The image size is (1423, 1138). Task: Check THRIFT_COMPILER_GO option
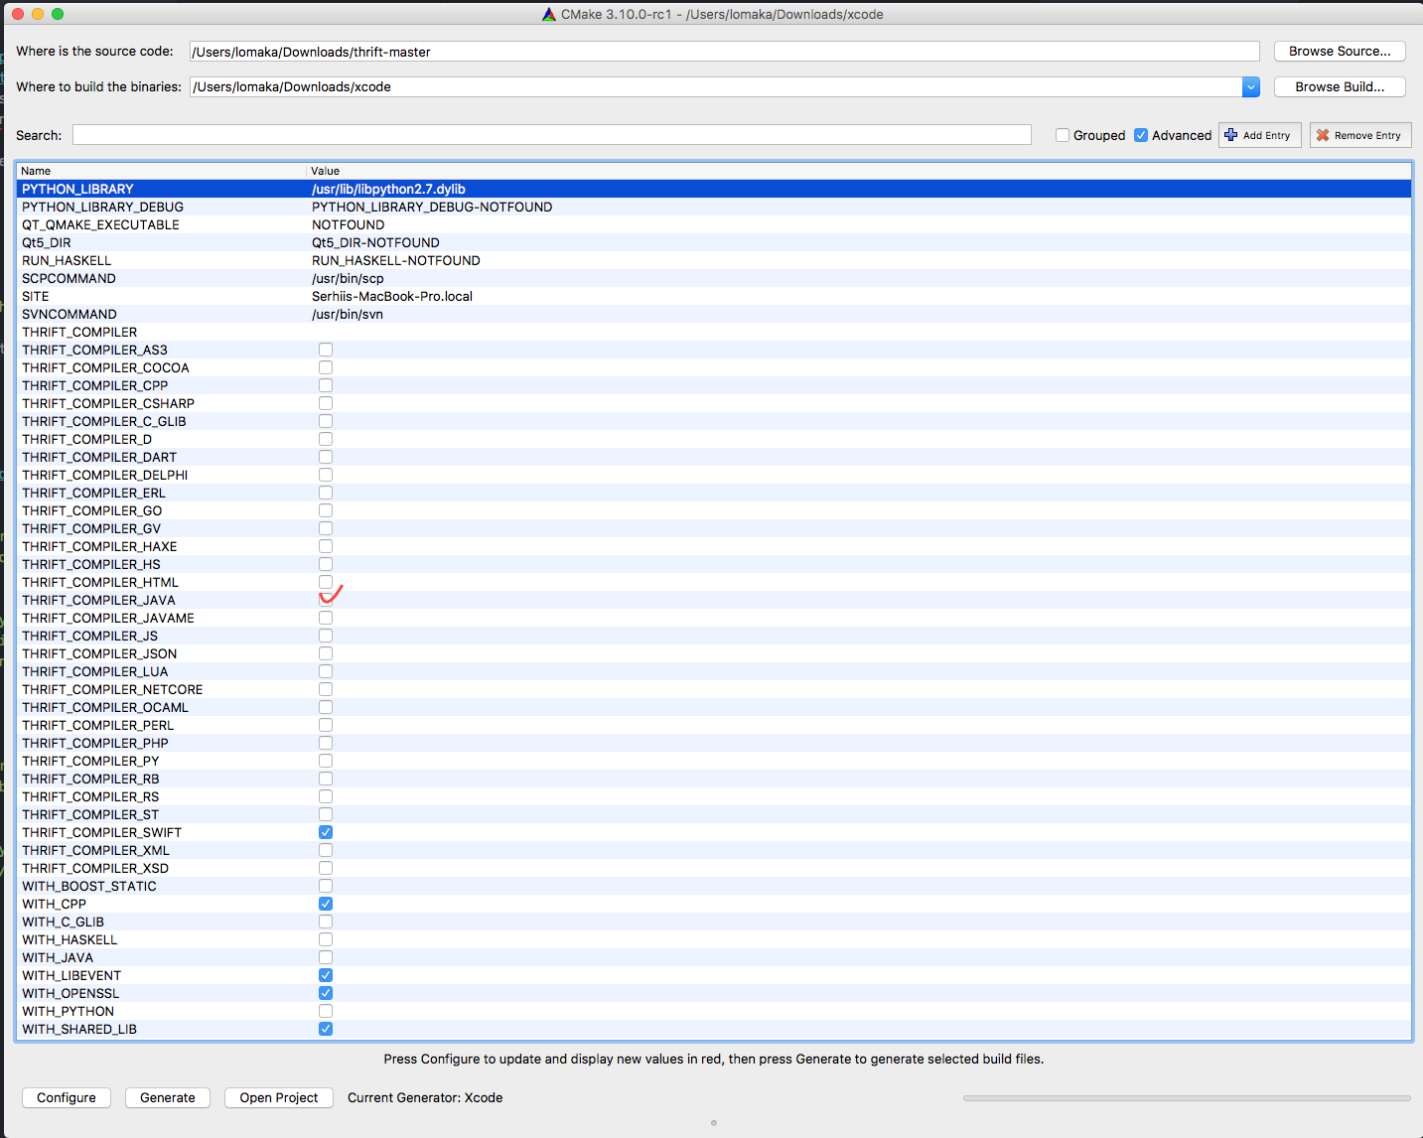click(326, 510)
